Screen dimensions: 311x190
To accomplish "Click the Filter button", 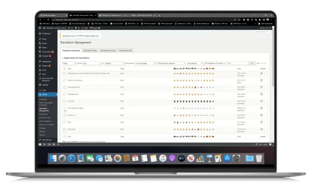I will pyautogui.click(x=252, y=63).
